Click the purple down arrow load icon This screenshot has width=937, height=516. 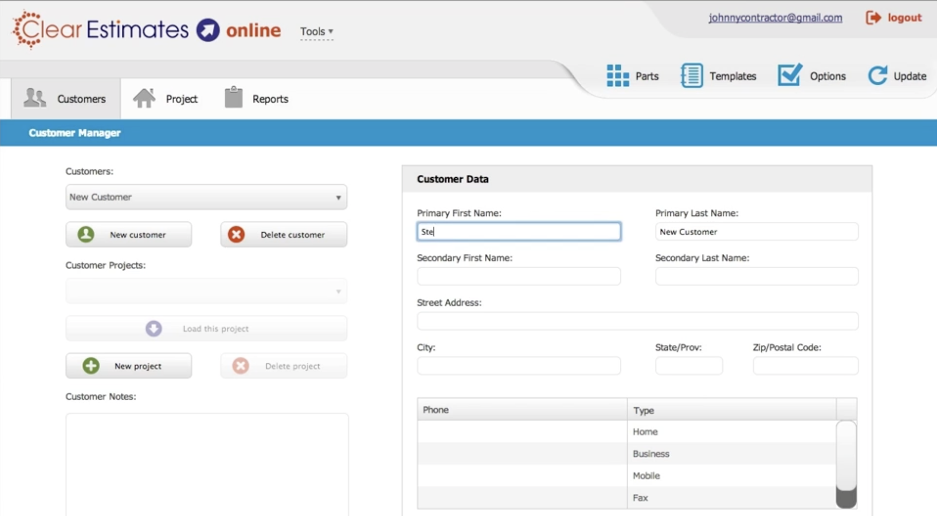(153, 329)
